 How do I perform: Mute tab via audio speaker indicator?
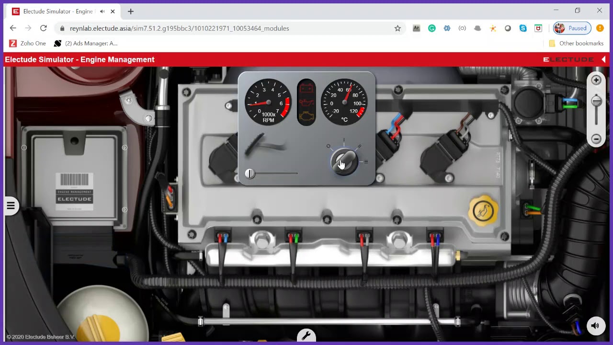[x=102, y=11]
